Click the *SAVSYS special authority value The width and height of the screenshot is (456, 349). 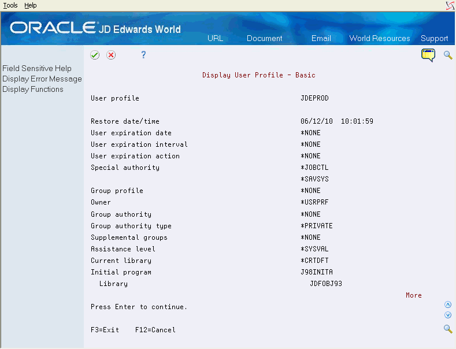pos(314,179)
